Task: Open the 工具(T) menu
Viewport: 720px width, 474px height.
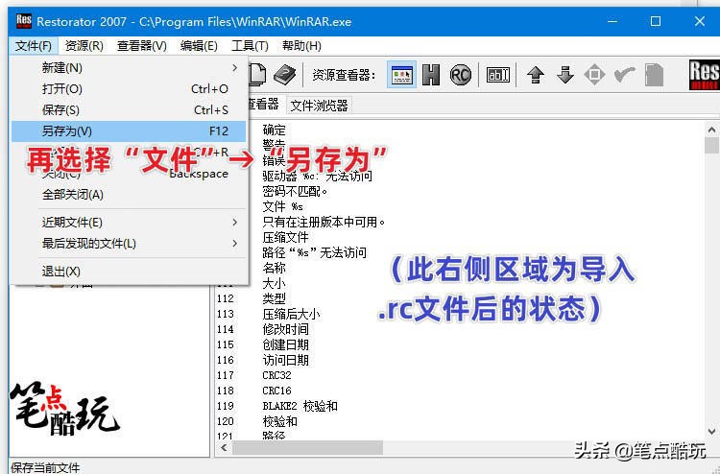Action: pyautogui.click(x=250, y=46)
